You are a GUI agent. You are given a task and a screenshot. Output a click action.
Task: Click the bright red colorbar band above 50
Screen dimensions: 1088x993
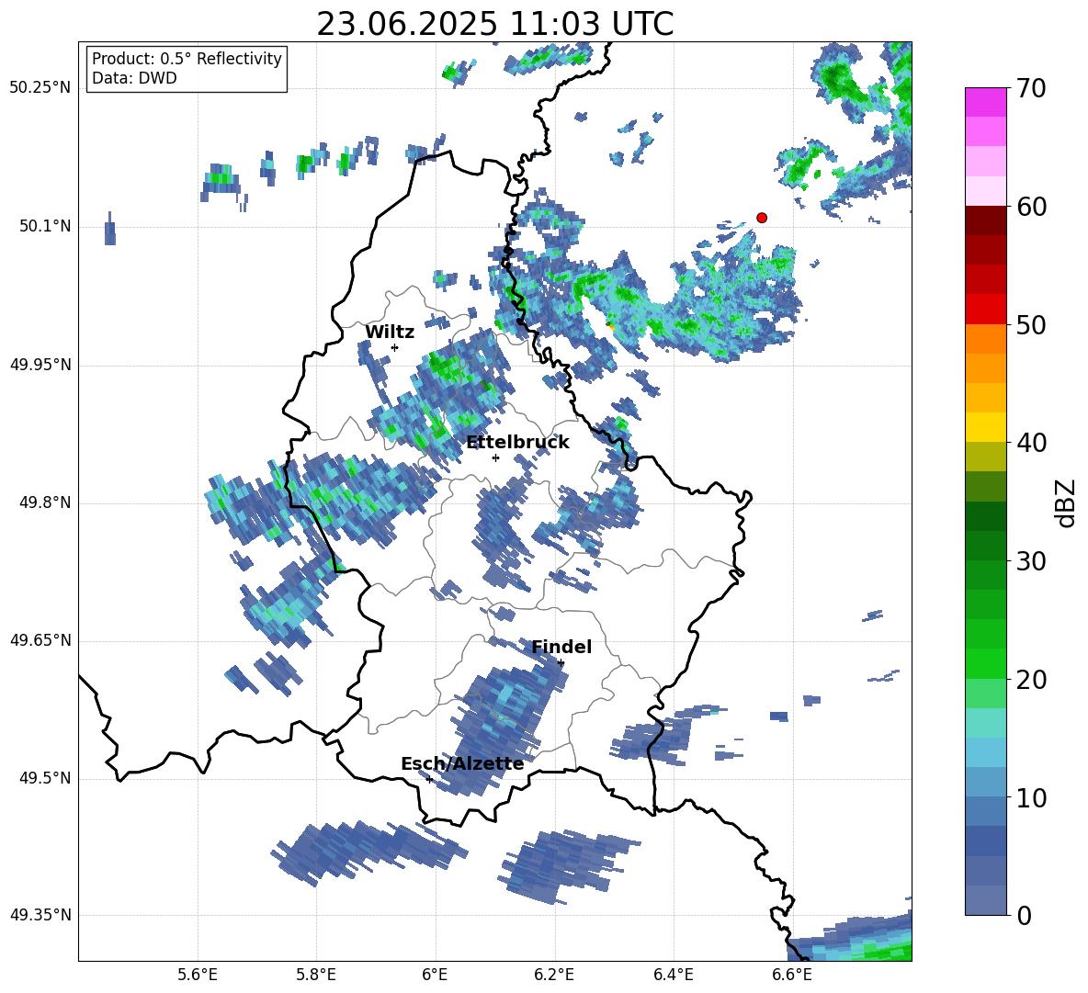click(986, 310)
